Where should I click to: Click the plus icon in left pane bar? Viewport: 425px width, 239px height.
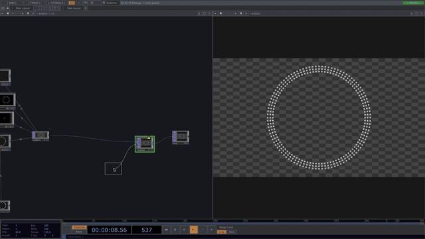[23, 13]
